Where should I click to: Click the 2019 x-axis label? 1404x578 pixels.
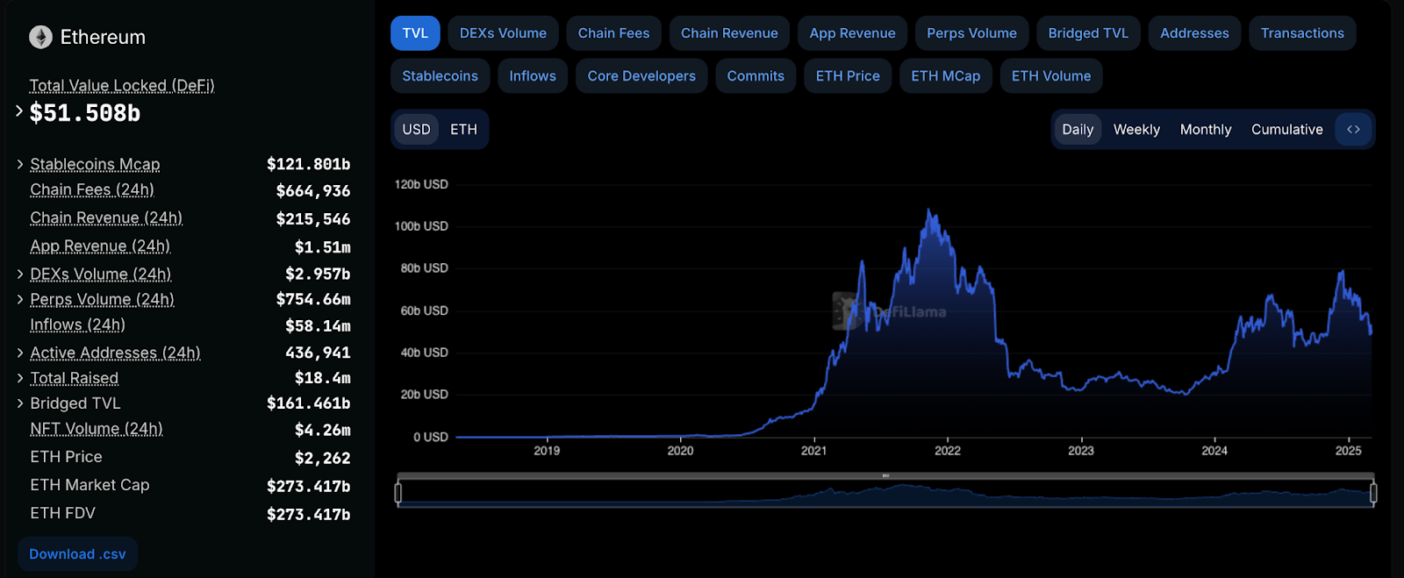coord(547,451)
